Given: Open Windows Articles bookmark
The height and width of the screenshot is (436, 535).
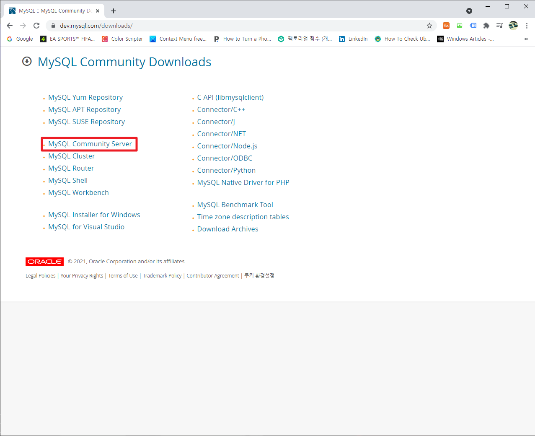Looking at the screenshot, I should 465,39.
